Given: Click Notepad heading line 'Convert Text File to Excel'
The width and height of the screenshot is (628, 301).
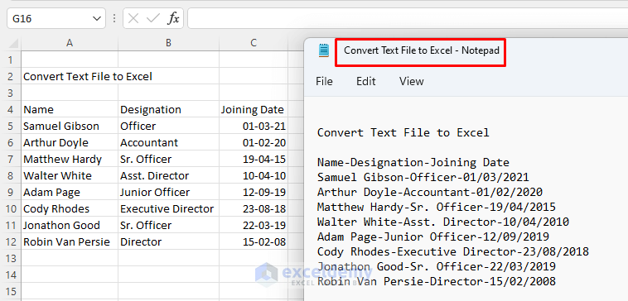Looking at the screenshot, I should click(x=403, y=132).
